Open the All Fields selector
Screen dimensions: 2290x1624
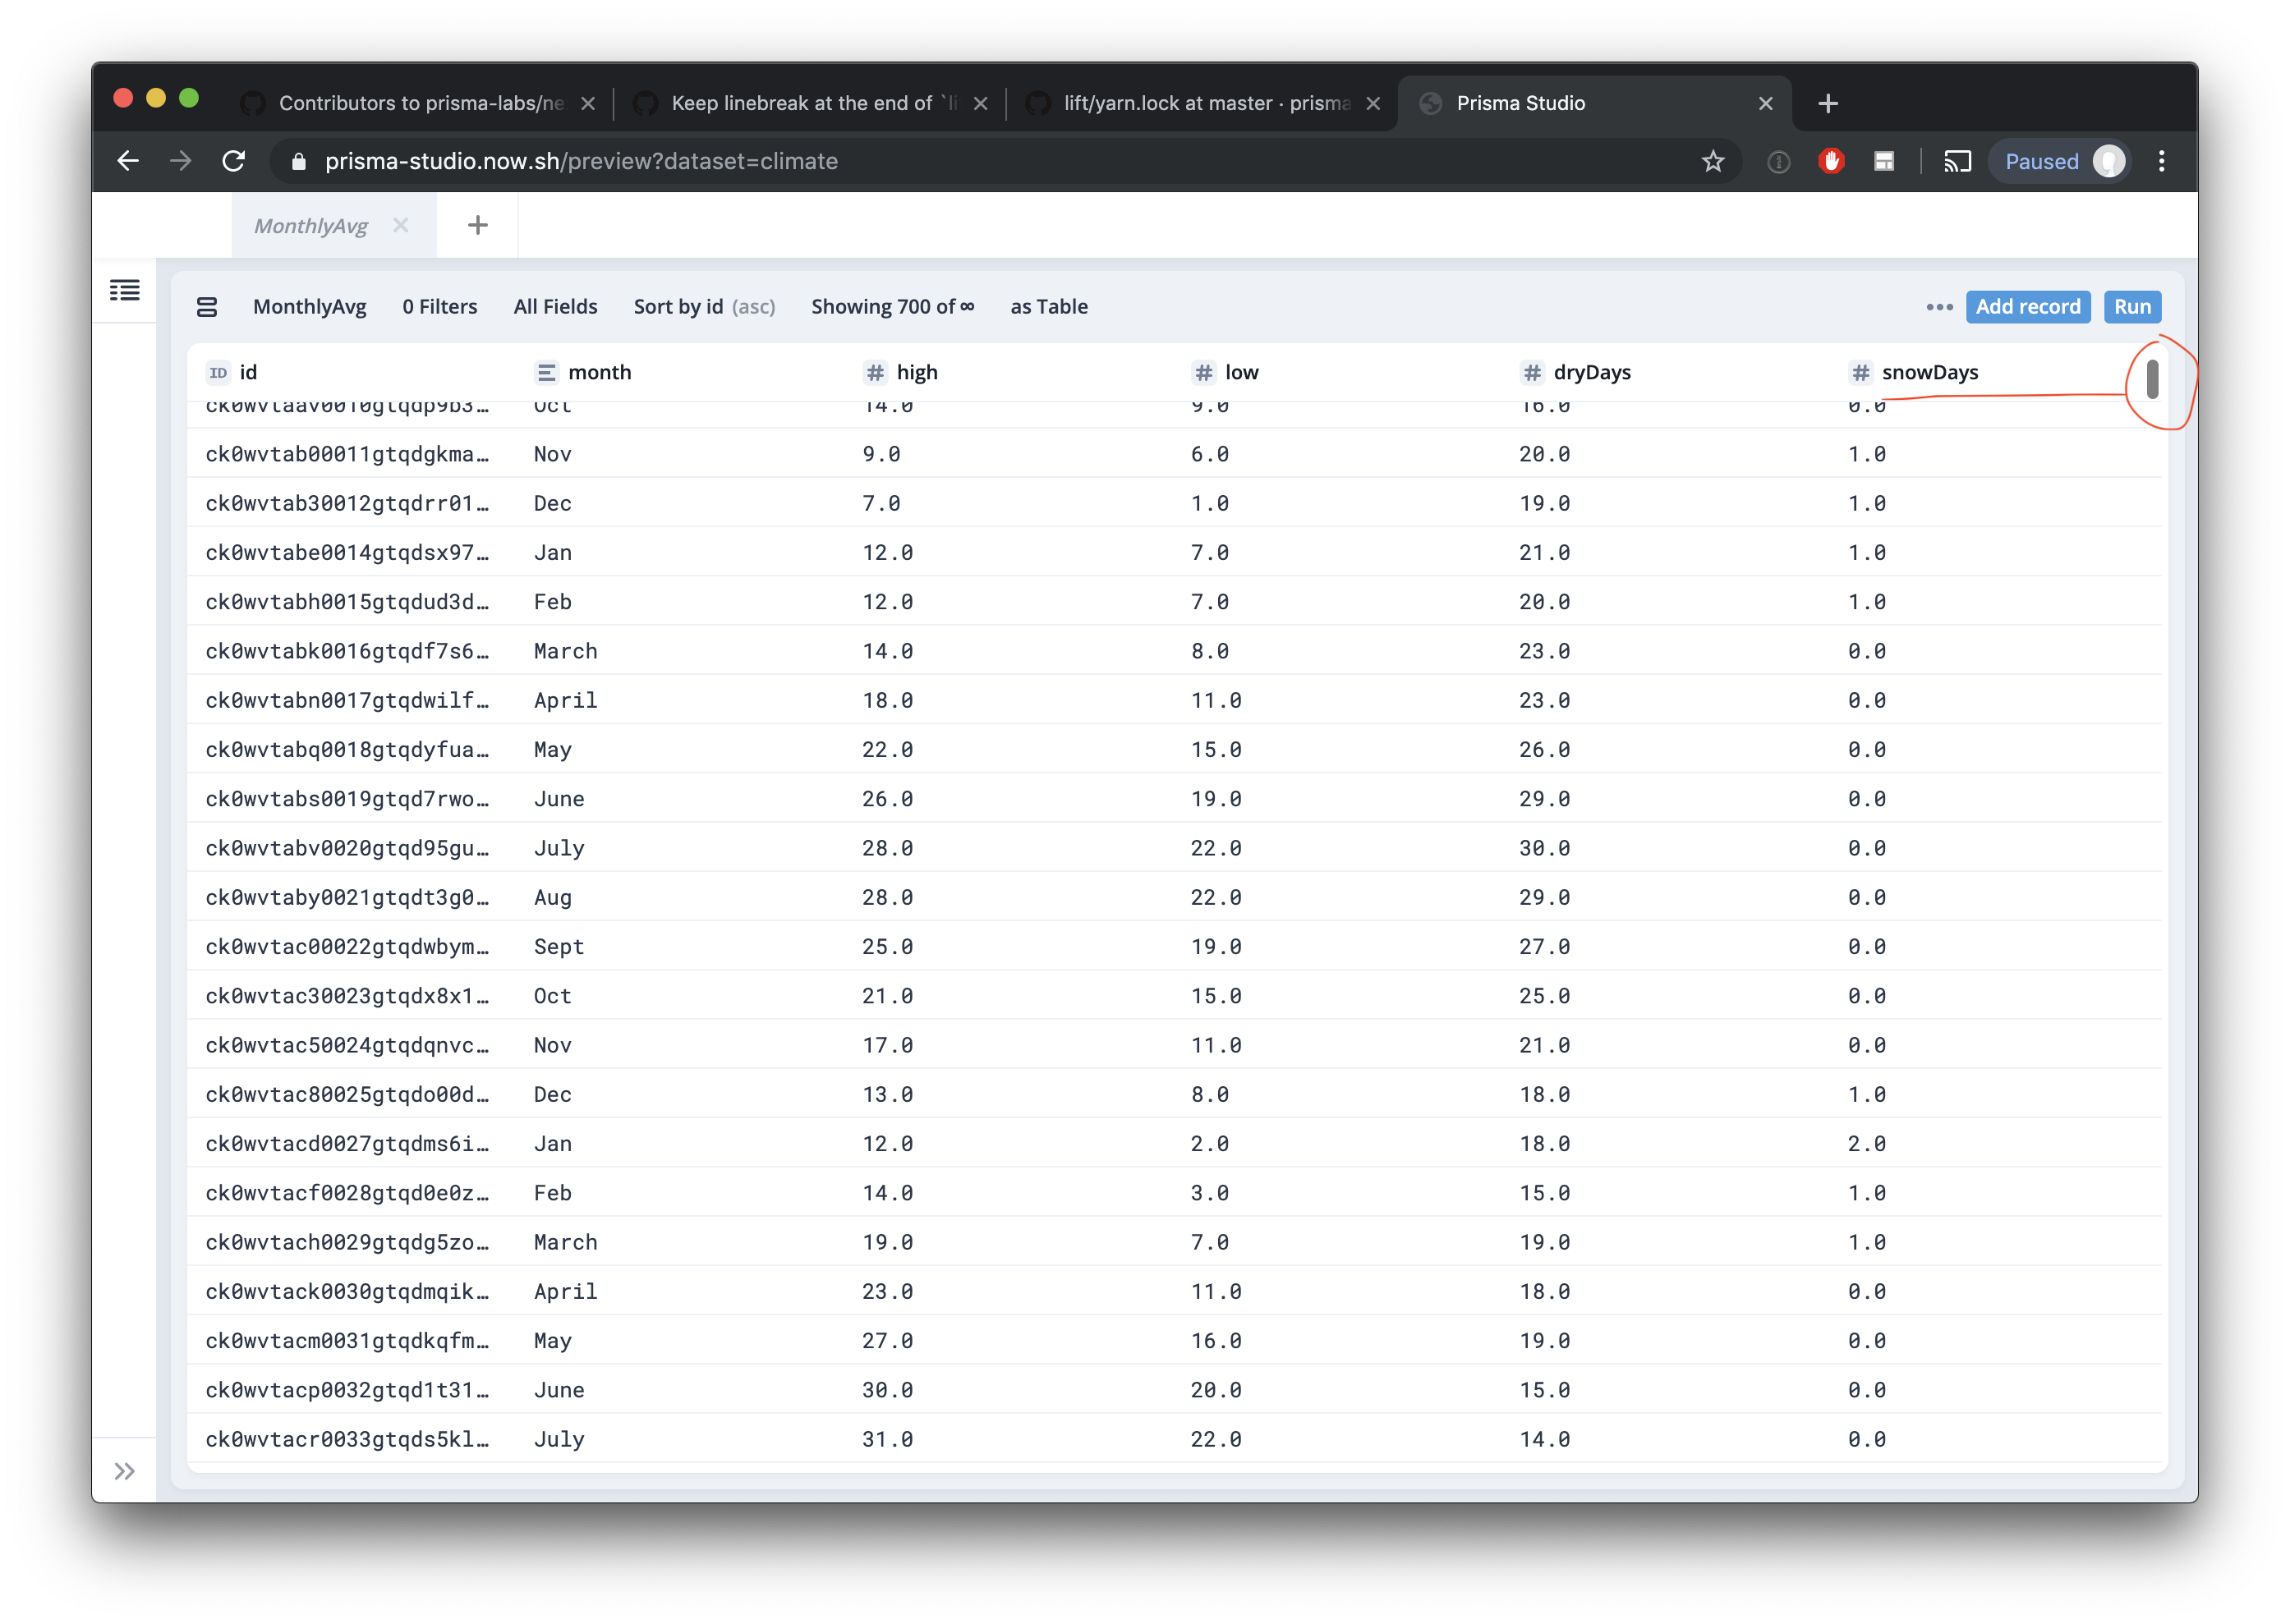[555, 307]
